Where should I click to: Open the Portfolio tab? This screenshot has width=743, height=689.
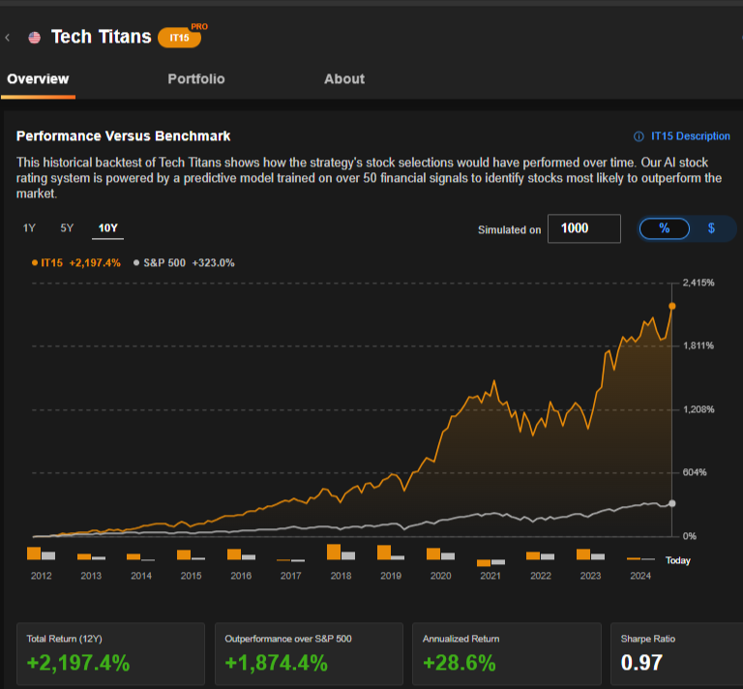[195, 79]
